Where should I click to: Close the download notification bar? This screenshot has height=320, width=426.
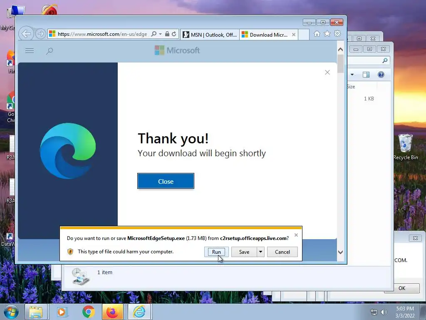[x=296, y=235]
